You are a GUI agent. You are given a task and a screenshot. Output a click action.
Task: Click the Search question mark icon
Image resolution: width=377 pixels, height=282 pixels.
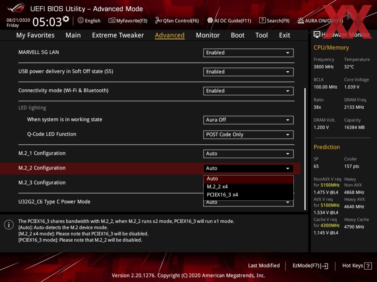262,20
